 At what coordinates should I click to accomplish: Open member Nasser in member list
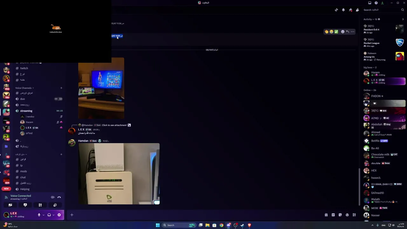[384, 215]
